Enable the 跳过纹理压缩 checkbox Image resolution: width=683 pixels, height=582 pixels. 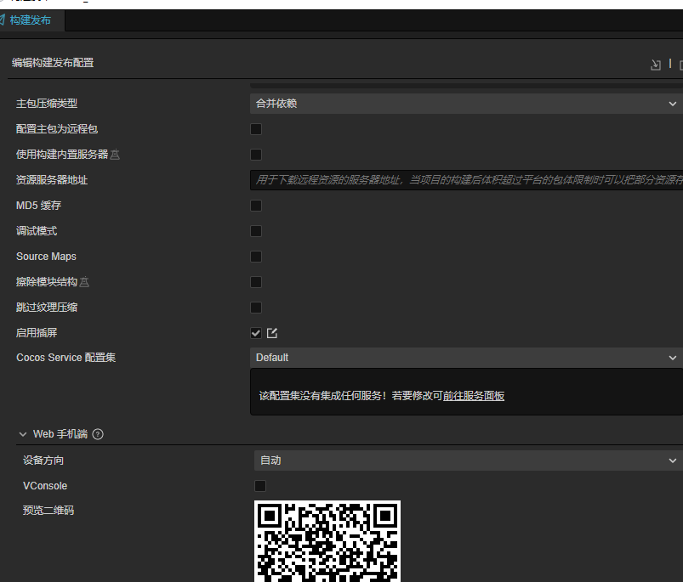(256, 308)
